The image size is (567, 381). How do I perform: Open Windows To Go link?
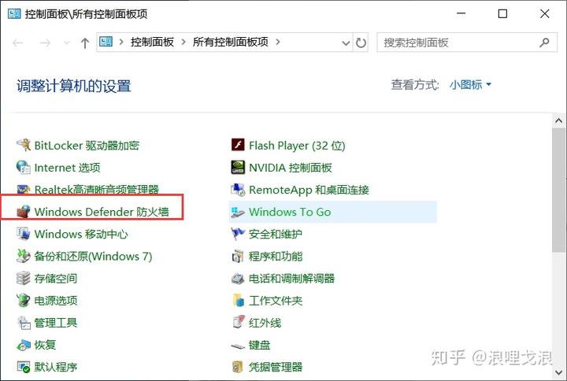[290, 212]
